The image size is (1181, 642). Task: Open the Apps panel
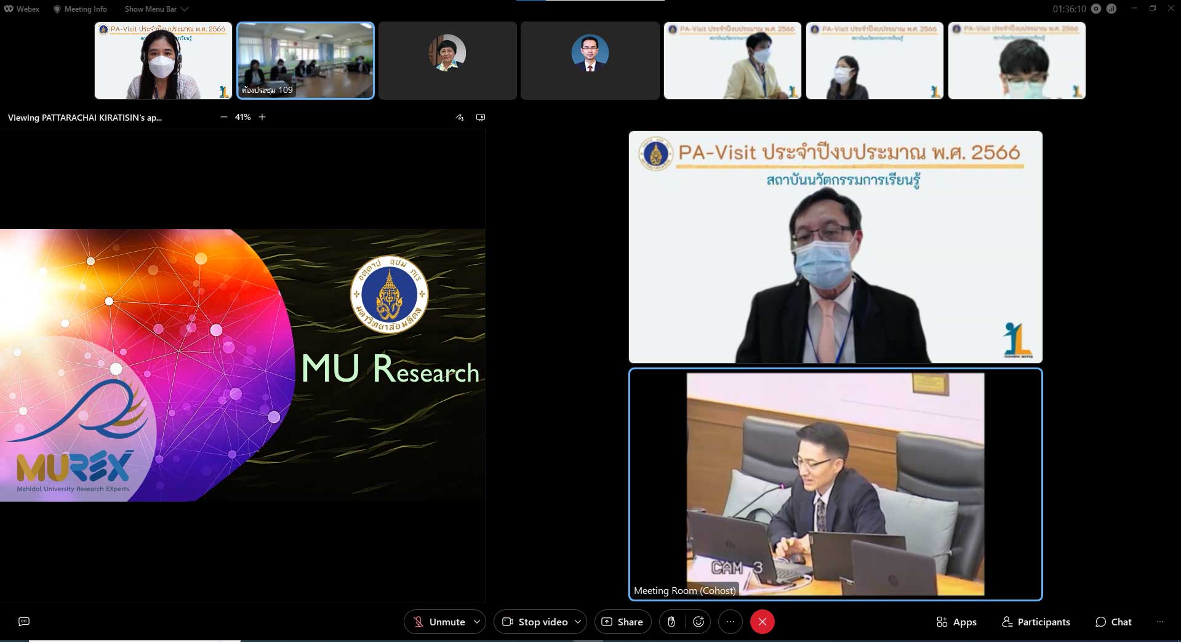956,622
